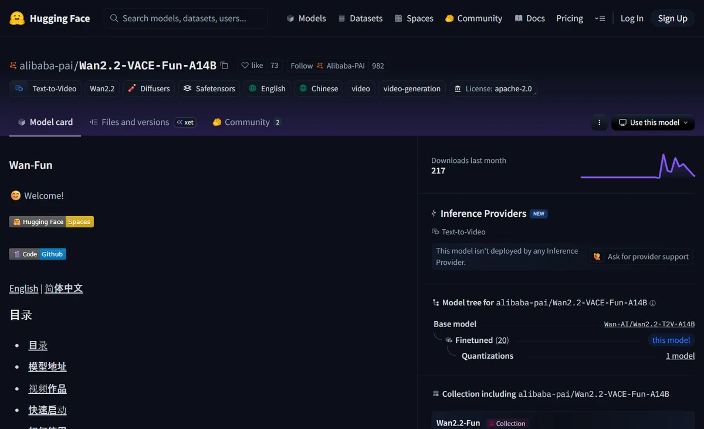Click the Log In link

click(632, 18)
